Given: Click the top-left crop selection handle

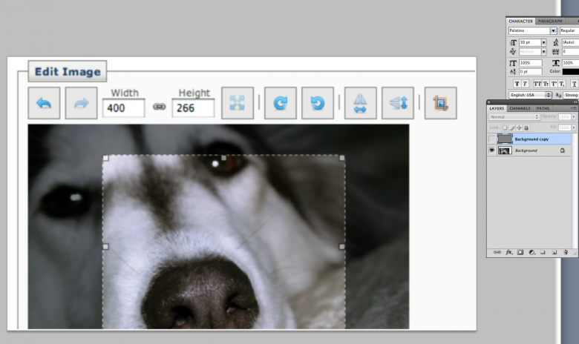Looking at the screenshot, I should pos(105,158).
